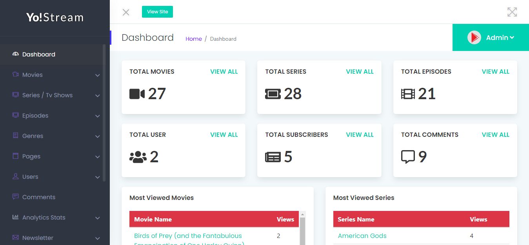Click the Users person icon in sidebar
This screenshot has height=245, width=529.
coord(16,176)
